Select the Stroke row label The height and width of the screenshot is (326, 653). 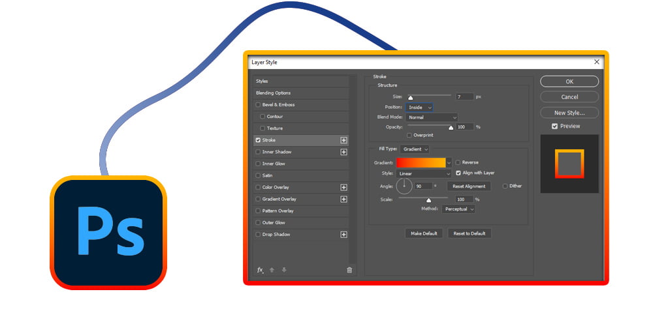pyautogui.click(x=268, y=140)
